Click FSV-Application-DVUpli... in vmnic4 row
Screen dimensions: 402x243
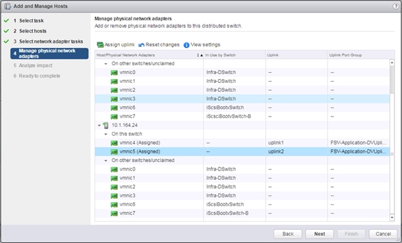(x=359, y=143)
